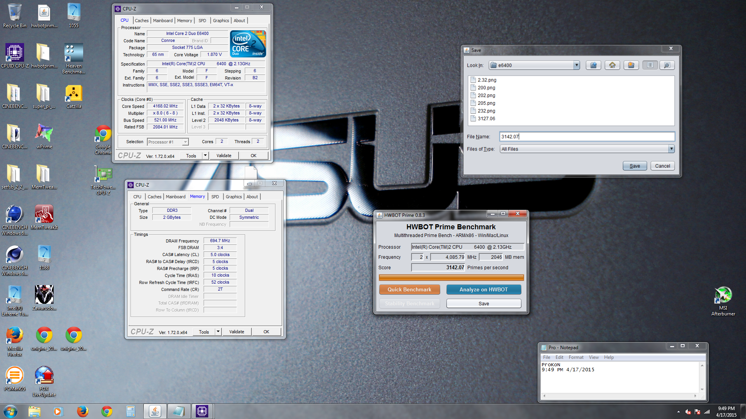Open the Look In folder dropdown
746x419 pixels.
click(577, 65)
